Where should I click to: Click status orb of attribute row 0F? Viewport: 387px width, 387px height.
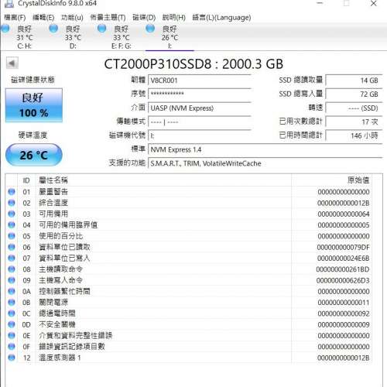click(x=12, y=347)
